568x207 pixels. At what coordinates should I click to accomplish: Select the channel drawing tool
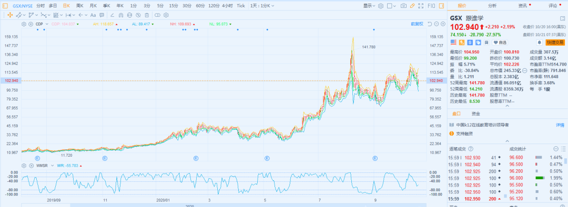pyautogui.click(x=32, y=15)
